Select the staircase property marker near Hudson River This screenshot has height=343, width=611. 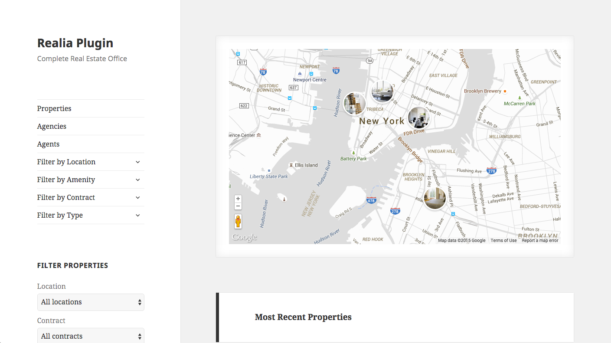(355, 104)
